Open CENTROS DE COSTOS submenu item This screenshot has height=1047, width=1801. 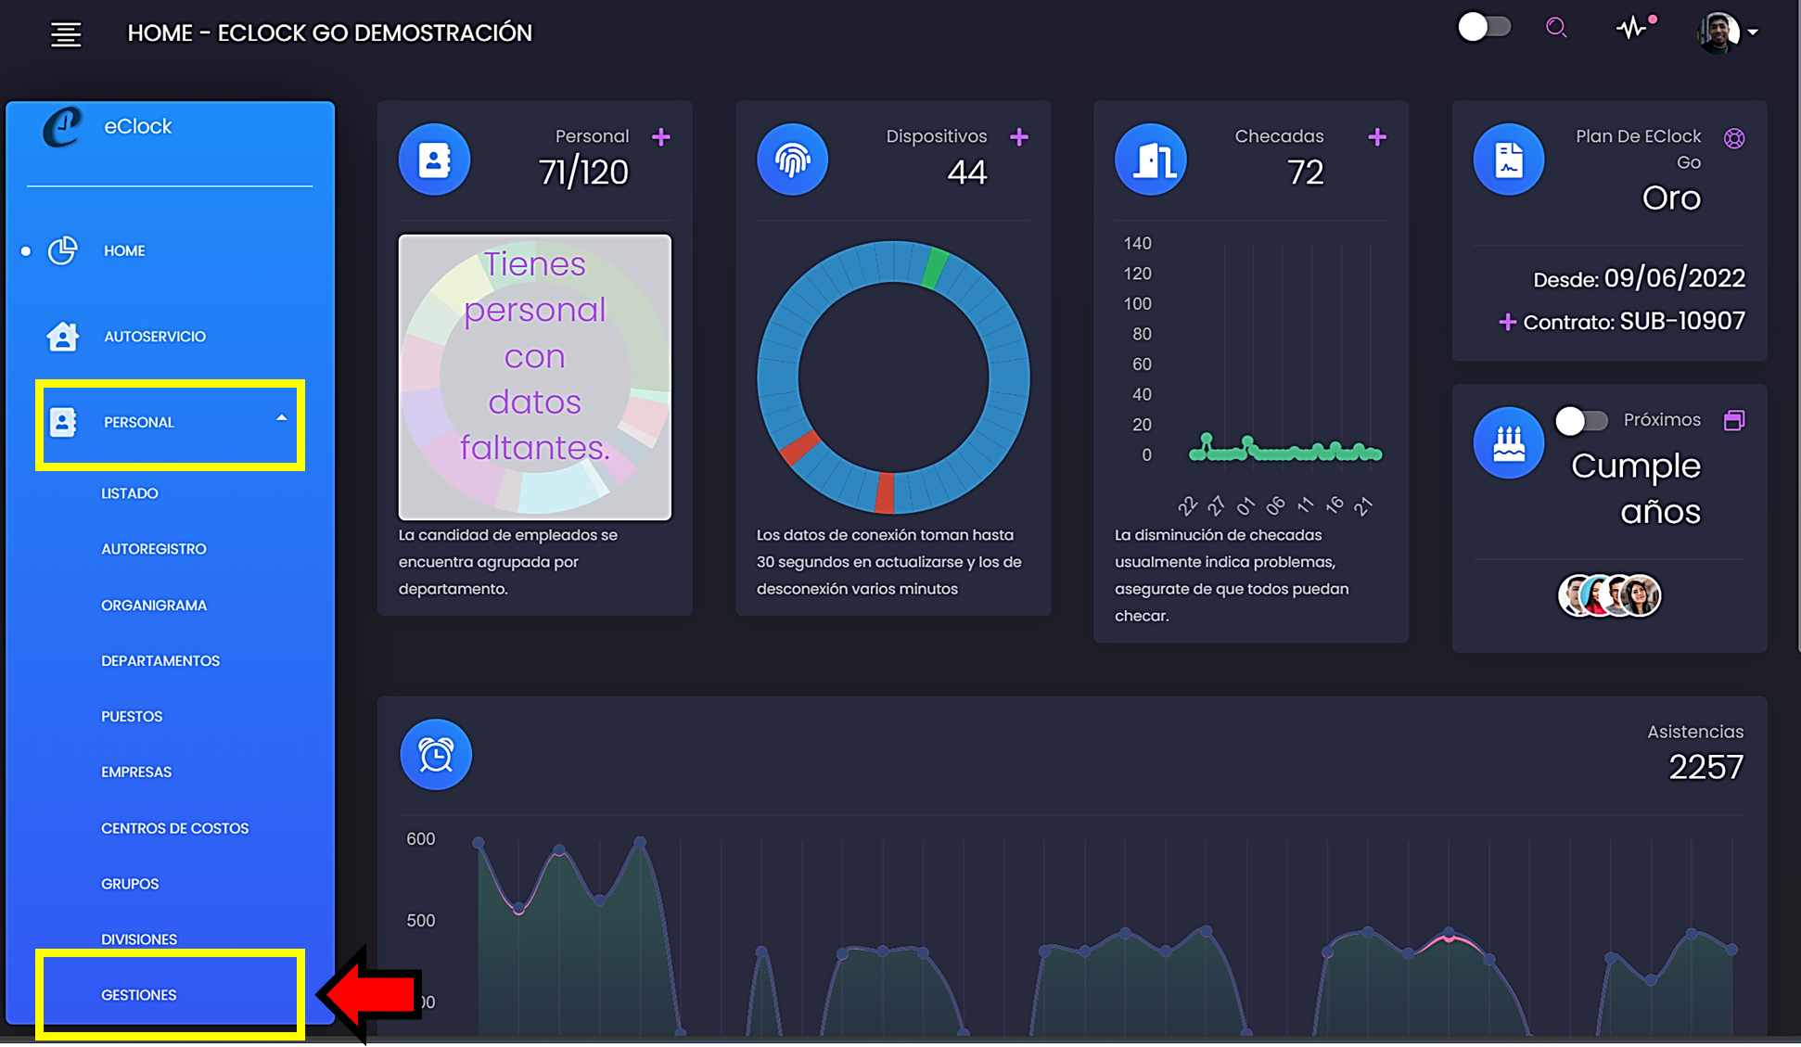pyautogui.click(x=175, y=828)
